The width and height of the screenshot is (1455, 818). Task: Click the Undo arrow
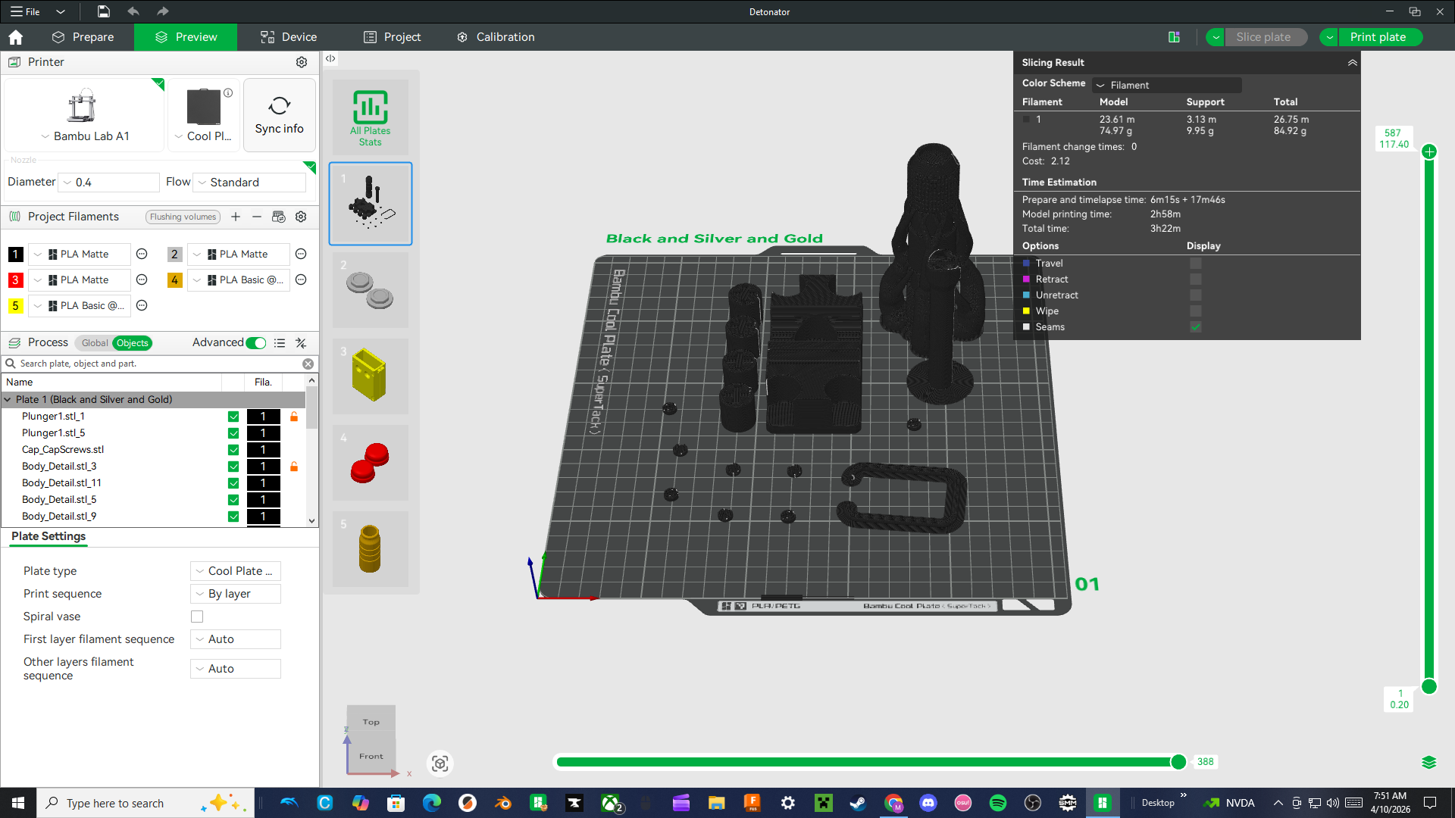133,11
